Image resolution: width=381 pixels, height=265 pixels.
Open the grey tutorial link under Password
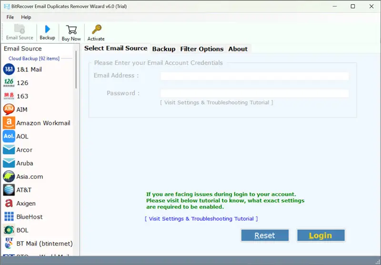pyautogui.click(x=217, y=102)
